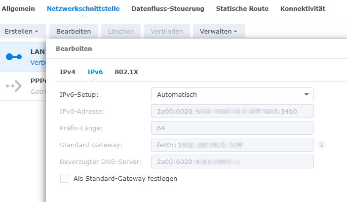Go to the Datenfluss-Steuerung tab
The height and width of the screenshot is (202, 347).
tap(168, 8)
